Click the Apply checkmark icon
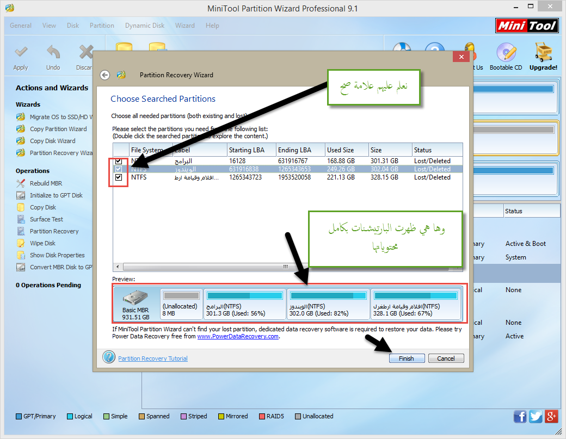This screenshot has width=566, height=439. [x=21, y=52]
